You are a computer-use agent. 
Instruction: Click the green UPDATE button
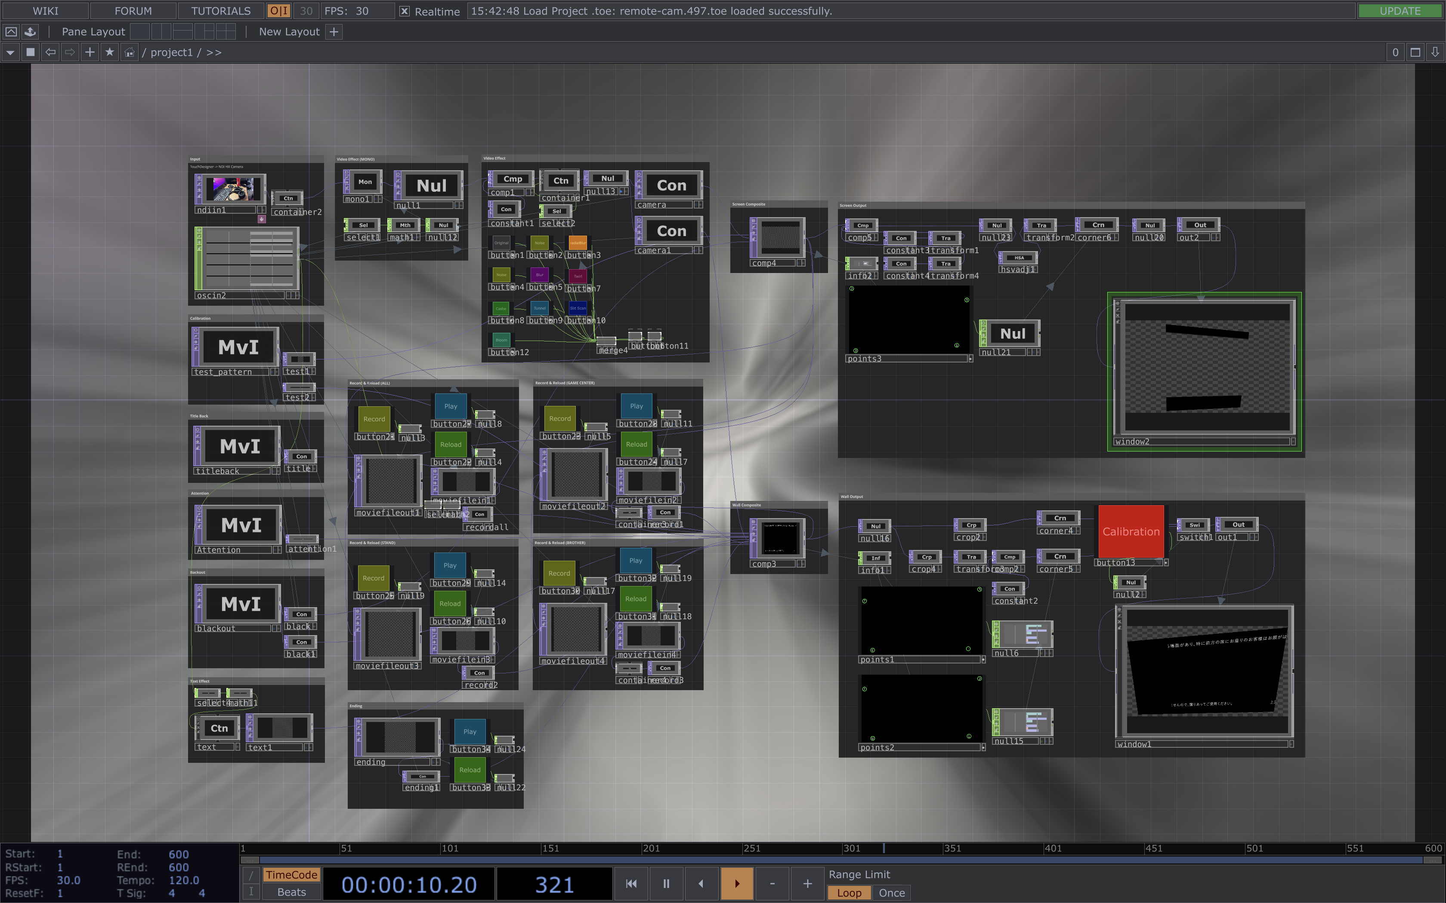[x=1400, y=11]
